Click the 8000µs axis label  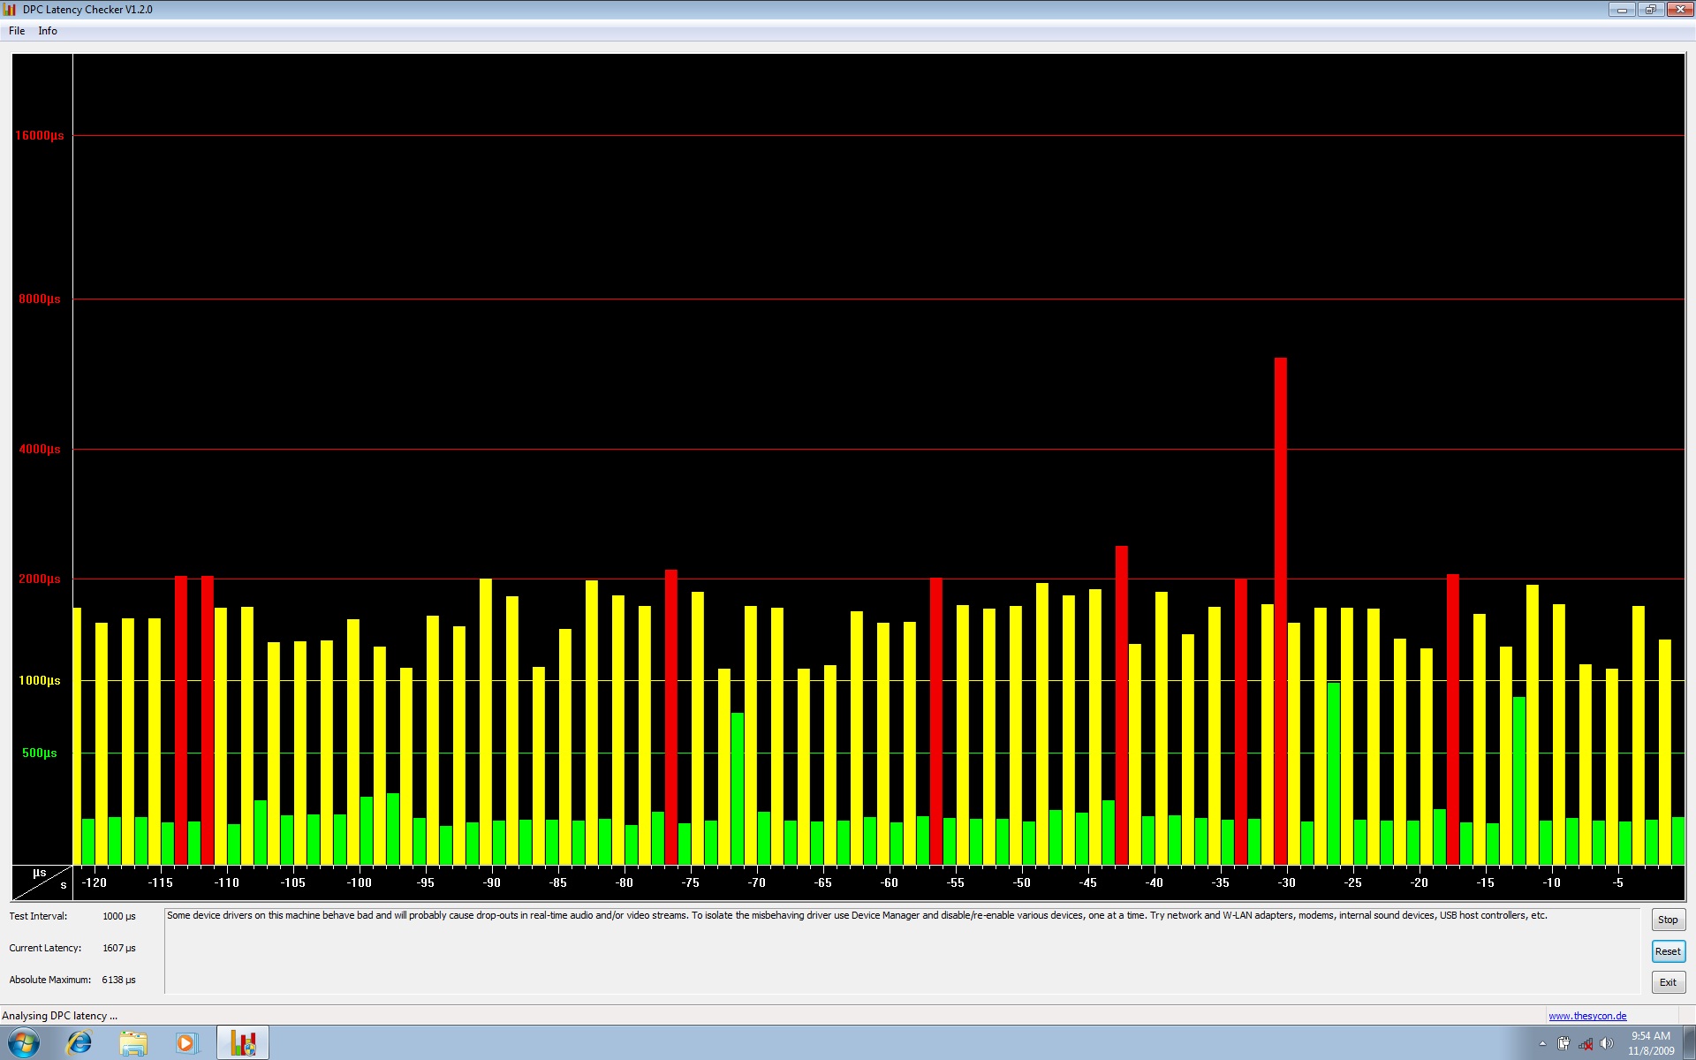coord(40,299)
